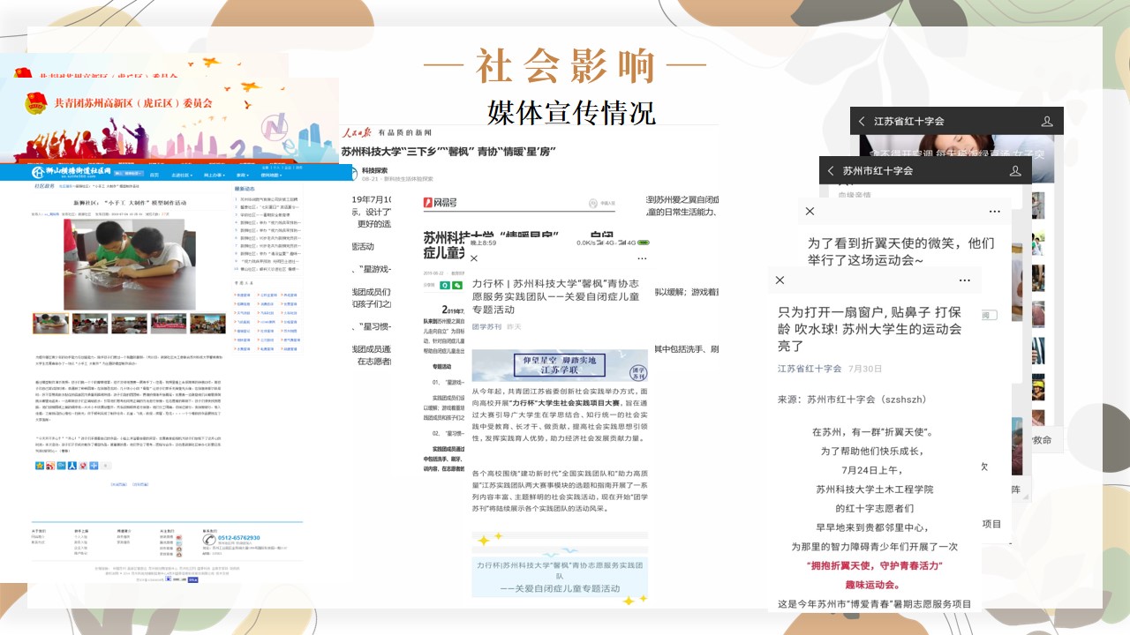The width and height of the screenshot is (1130, 635).
Task: Open three-dot menu of 只为打开一扇窗户 article
Action: [x=964, y=280]
